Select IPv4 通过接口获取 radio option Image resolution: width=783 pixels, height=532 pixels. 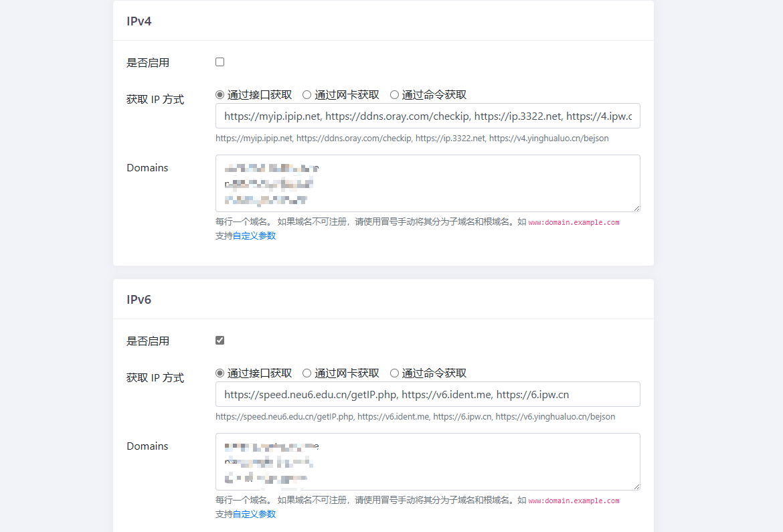pos(220,95)
